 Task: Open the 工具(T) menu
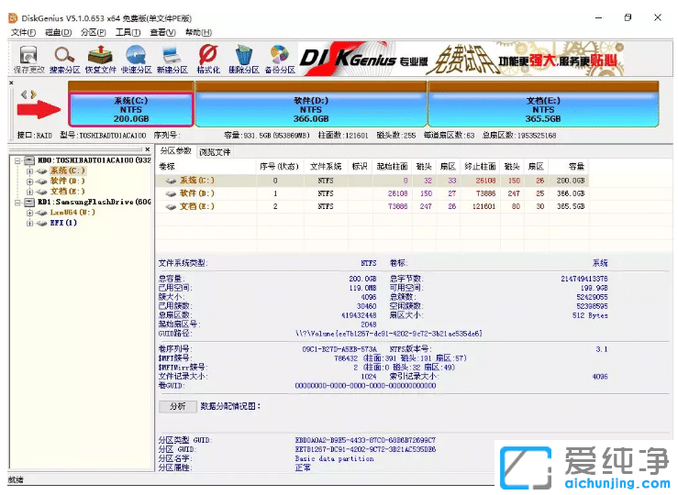pyautogui.click(x=128, y=32)
